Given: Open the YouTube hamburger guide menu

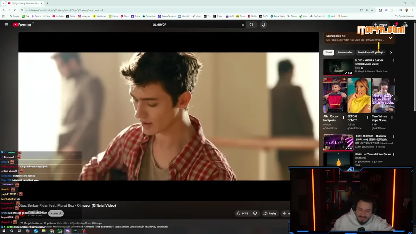Looking at the screenshot, I should tap(6, 25).
